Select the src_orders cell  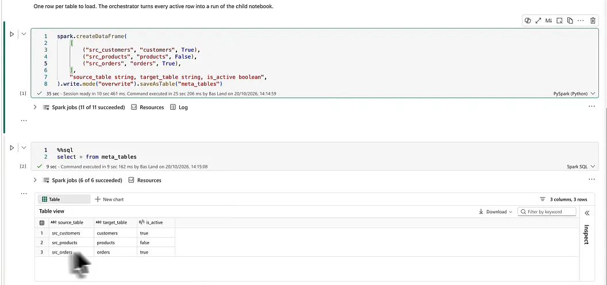click(71, 252)
